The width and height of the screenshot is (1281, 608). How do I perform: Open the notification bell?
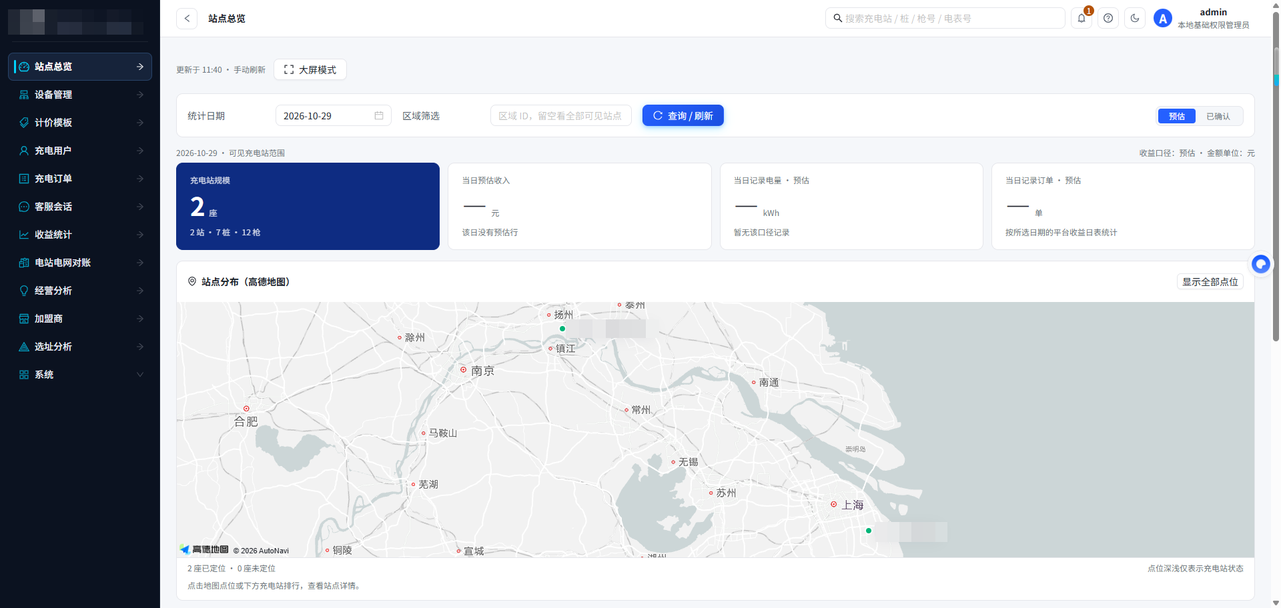pos(1082,19)
